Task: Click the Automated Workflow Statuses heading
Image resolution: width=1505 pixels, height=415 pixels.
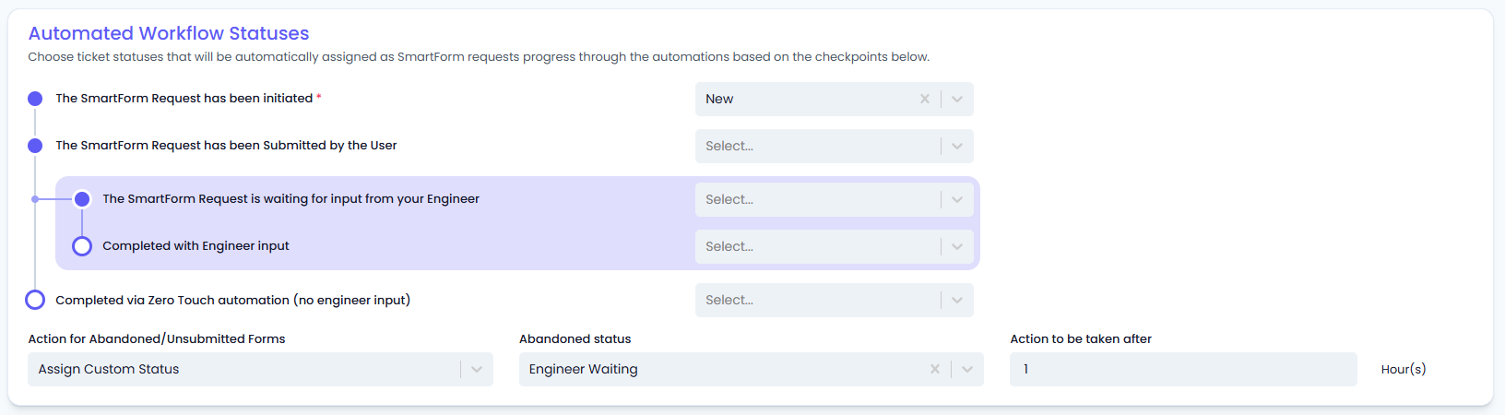Action: pyautogui.click(x=169, y=33)
